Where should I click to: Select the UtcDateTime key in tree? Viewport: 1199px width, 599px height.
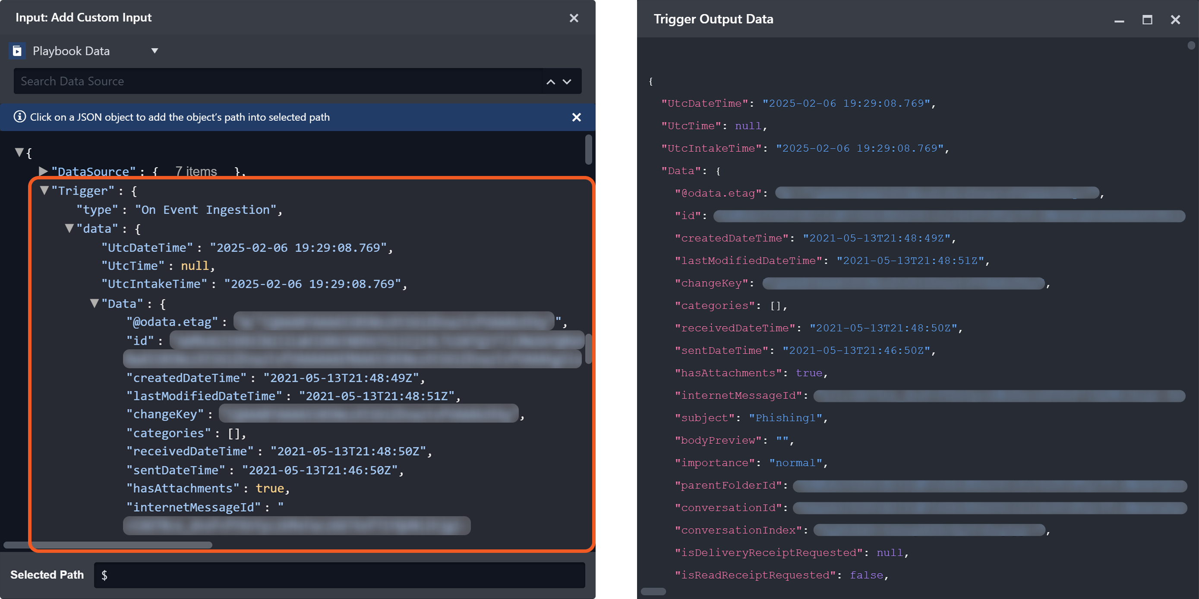click(x=147, y=248)
